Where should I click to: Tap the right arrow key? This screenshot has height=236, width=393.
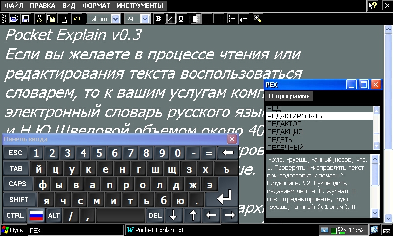click(230, 215)
